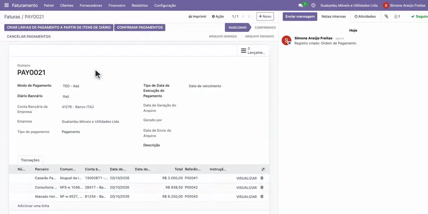Click the paperclip attachments icon

386,16
